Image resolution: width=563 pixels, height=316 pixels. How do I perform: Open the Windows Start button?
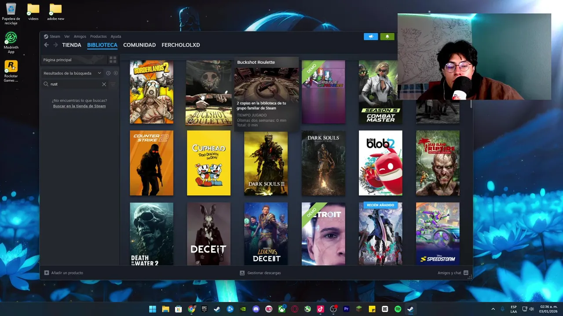(x=153, y=309)
